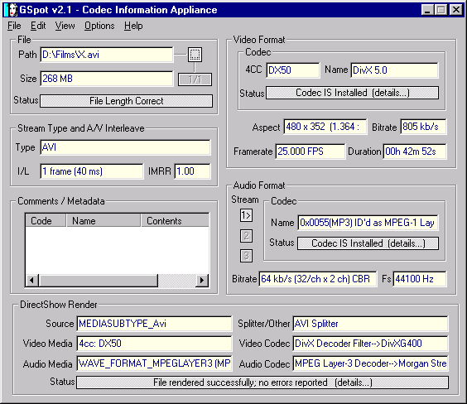
Task: Click the metadata scrollbar right arrow
Action: tap(202, 280)
